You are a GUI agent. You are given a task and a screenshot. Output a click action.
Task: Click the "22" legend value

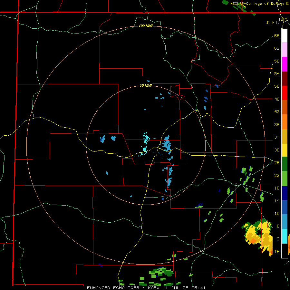click(x=277, y=175)
